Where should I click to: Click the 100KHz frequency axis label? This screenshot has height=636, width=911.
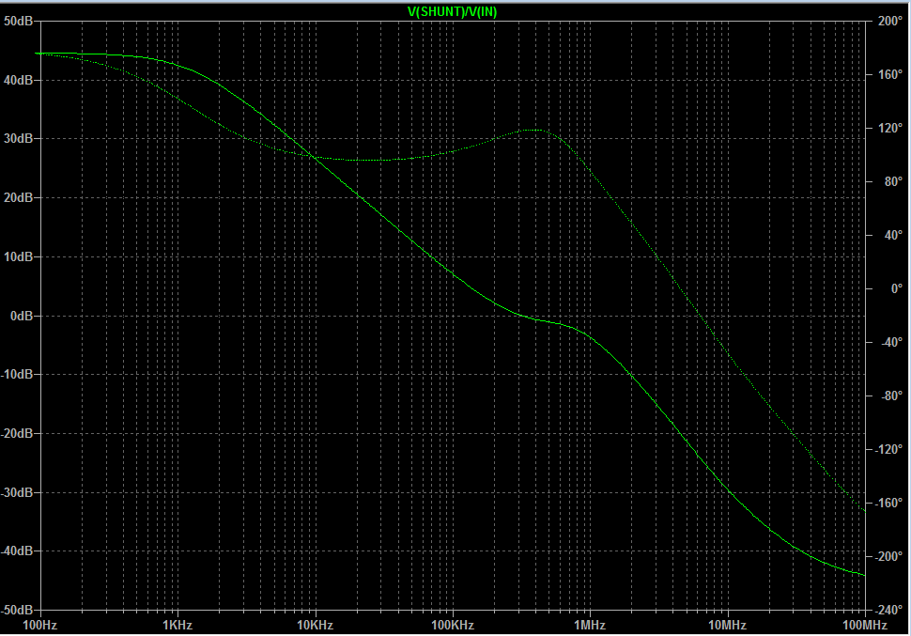click(x=453, y=626)
